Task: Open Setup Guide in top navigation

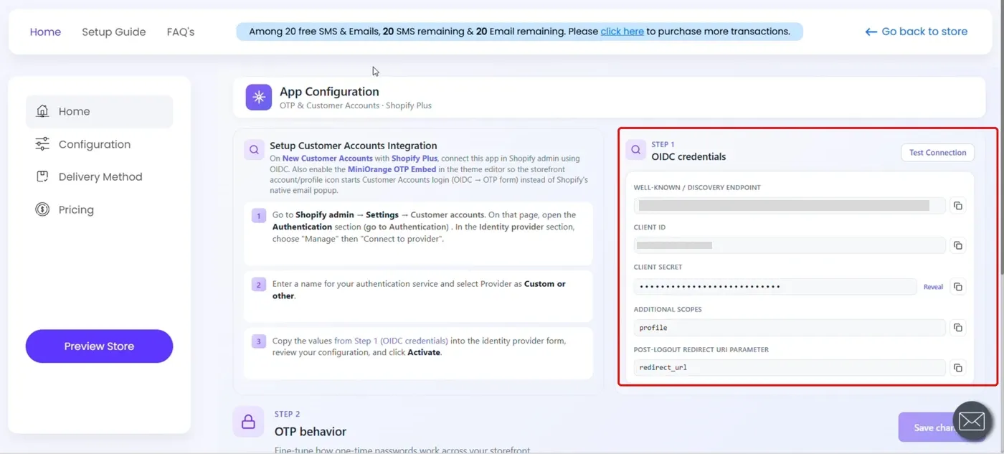Action: [113, 32]
